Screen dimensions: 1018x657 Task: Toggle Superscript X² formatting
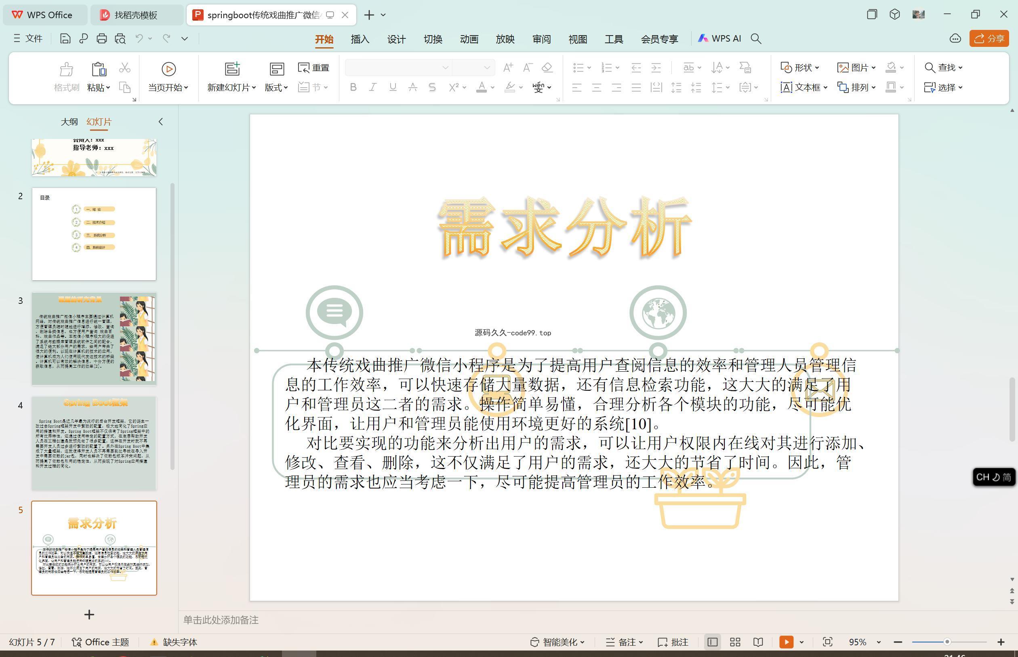tap(454, 87)
